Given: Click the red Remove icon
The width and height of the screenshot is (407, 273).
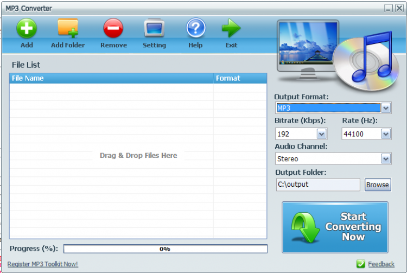Looking at the screenshot, I should point(113,28).
